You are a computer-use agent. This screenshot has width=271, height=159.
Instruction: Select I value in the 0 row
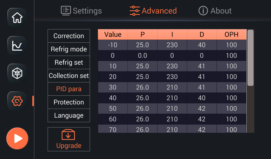172,56
